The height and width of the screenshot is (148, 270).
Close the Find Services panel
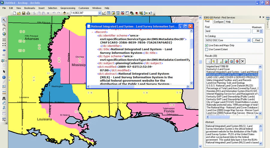(x=263, y=17)
